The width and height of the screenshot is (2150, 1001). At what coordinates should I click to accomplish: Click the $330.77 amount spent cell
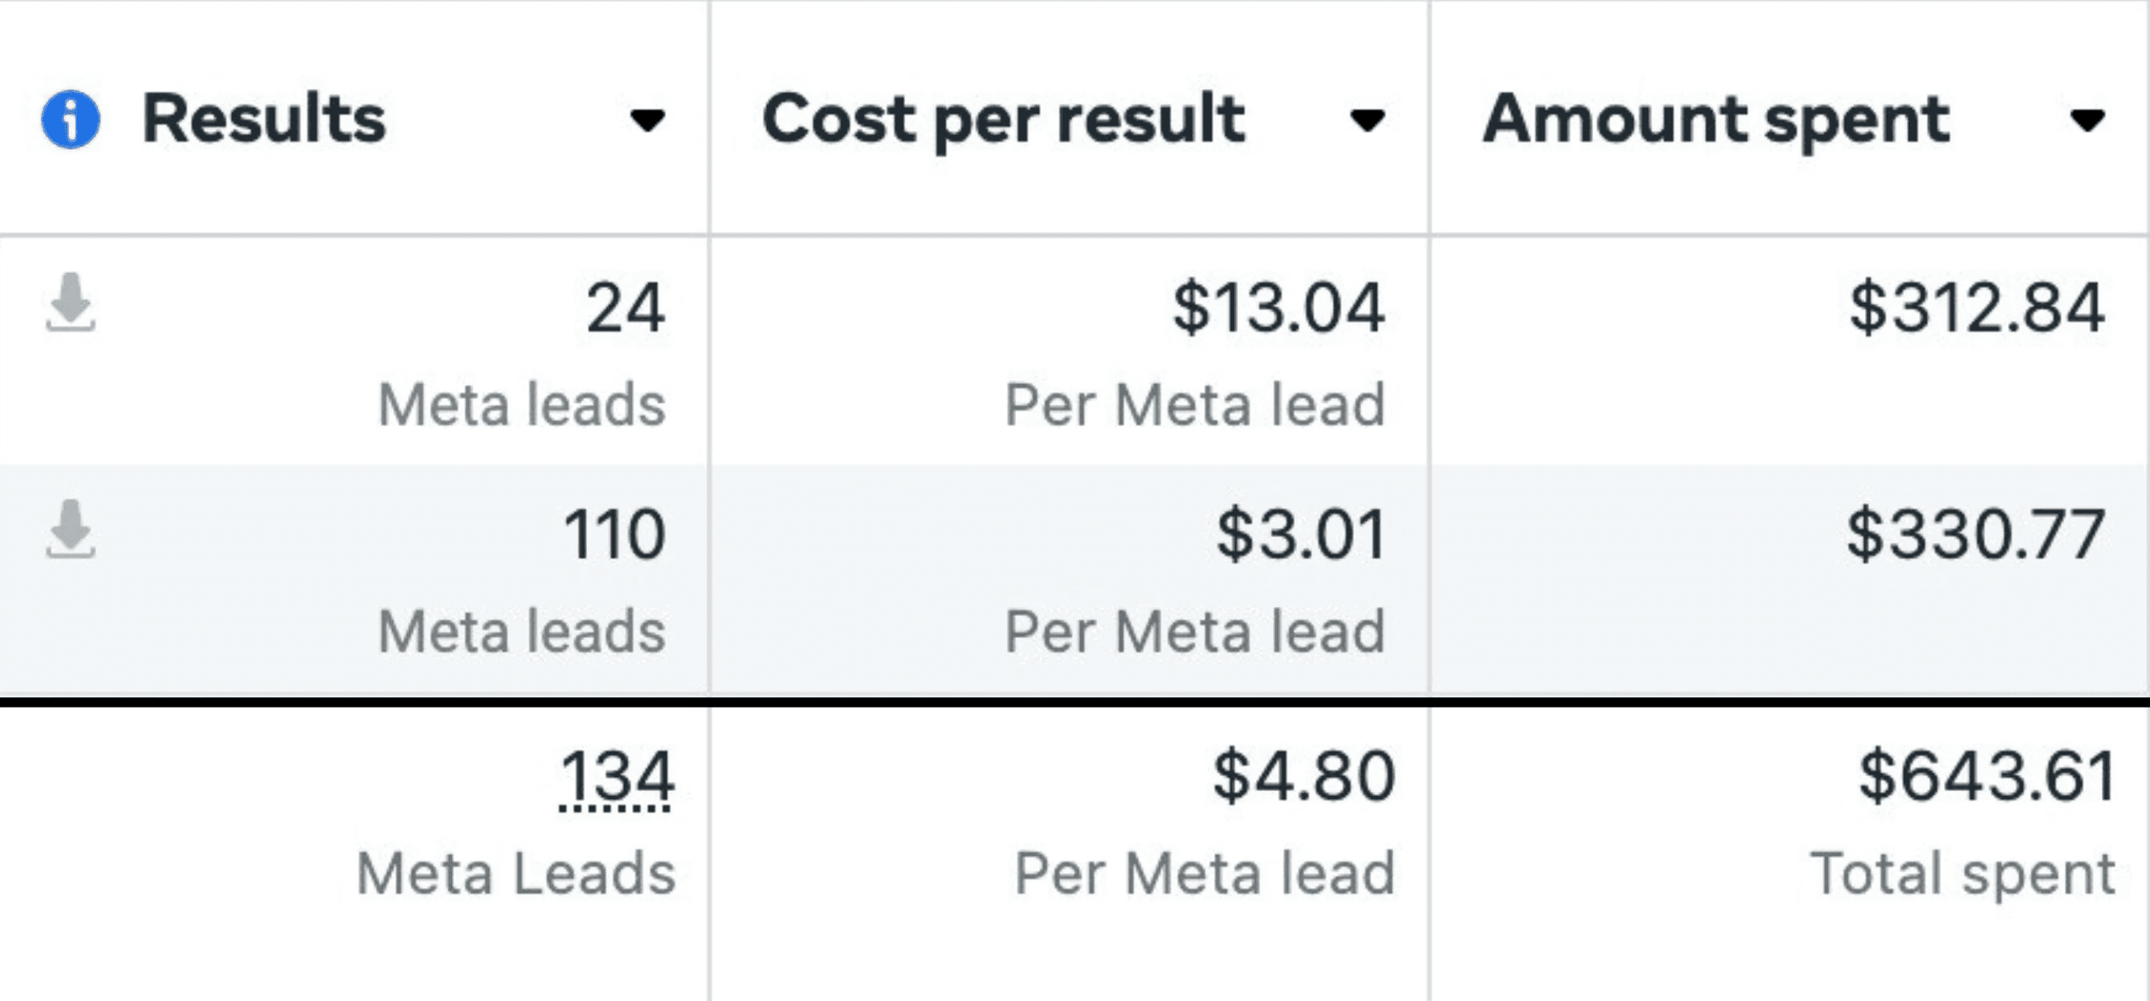click(1976, 534)
